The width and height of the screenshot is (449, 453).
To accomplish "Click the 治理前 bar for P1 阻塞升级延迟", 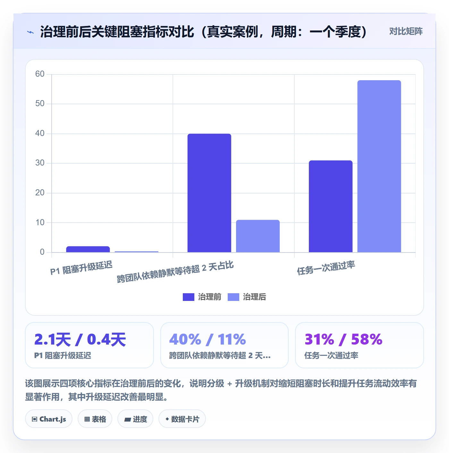I will click(x=88, y=249).
